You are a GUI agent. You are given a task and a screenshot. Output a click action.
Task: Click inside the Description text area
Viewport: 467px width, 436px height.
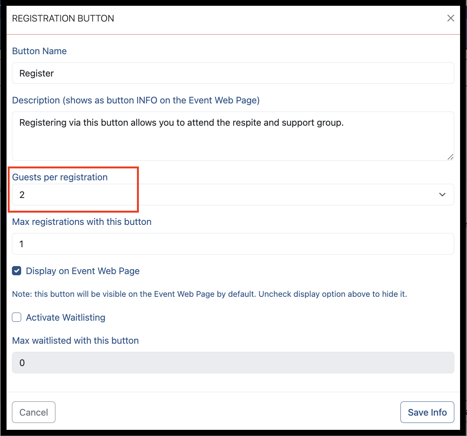(x=233, y=136)
